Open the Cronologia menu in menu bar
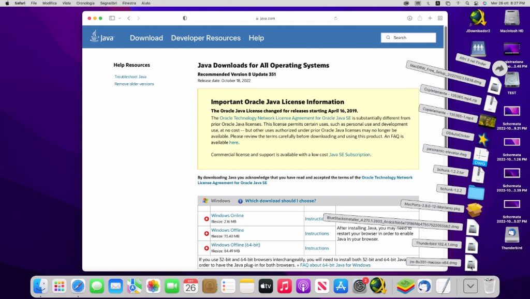530x299 pixels. point(85,3)
